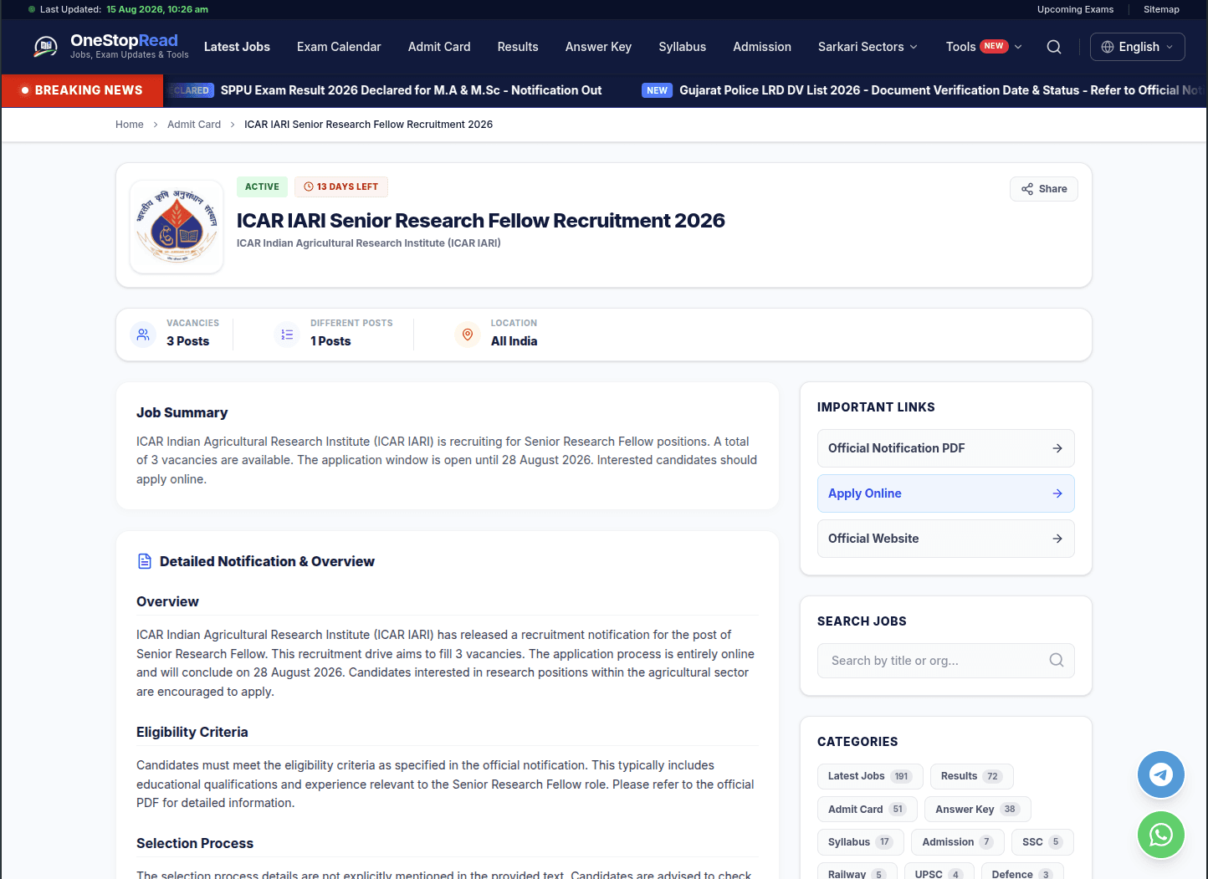
Task: Open Syllabus nav item
Action: pos(683,47)
